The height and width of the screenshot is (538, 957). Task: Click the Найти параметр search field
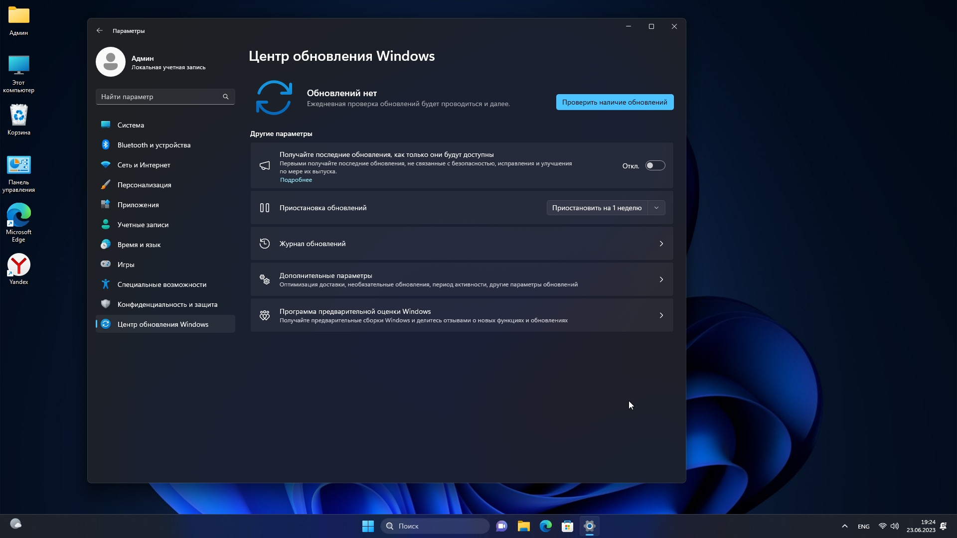pos(159,97)
